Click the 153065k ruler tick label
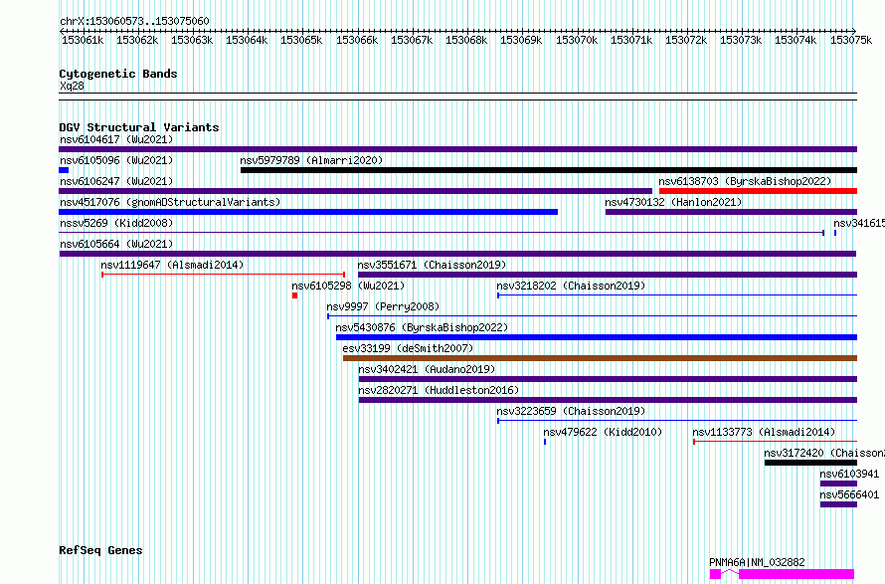This screenshot has height=584, width=885. 301,40
